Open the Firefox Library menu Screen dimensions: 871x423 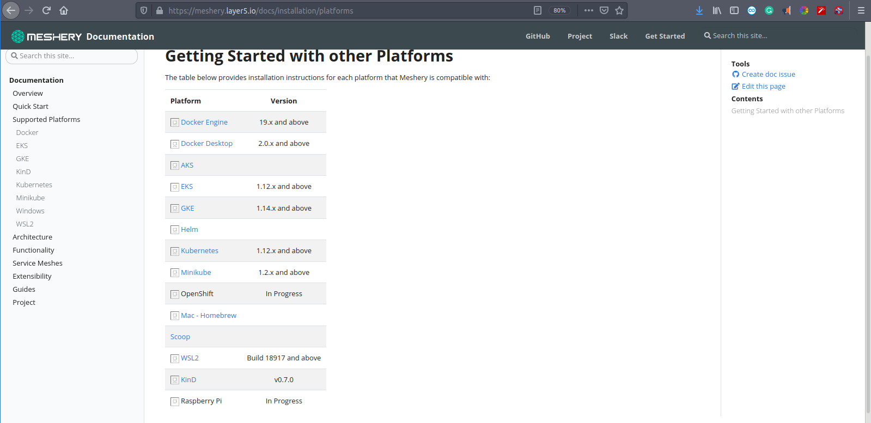click(717, 10)
